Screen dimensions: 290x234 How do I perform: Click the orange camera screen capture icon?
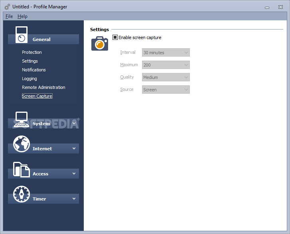100,43
